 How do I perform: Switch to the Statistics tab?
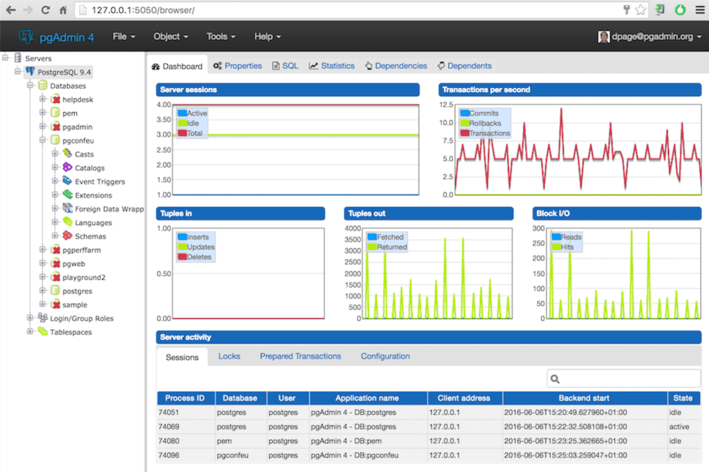pyautogui.click(x=332, y=66)
